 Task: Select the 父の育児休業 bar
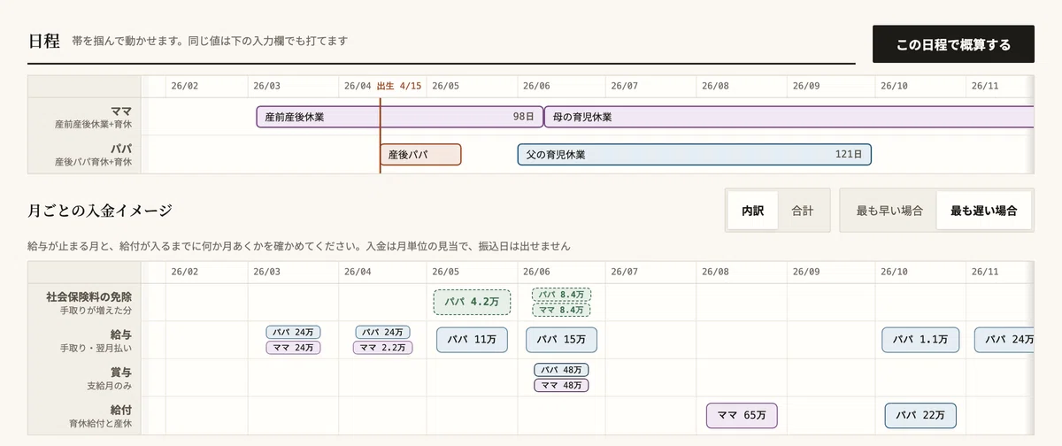695,154
